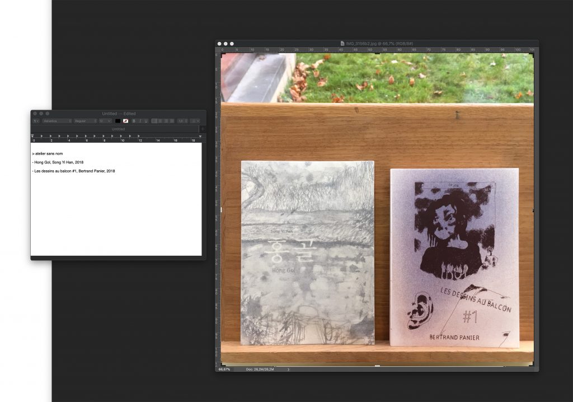Open the line spacing control

tap(183, 121)
